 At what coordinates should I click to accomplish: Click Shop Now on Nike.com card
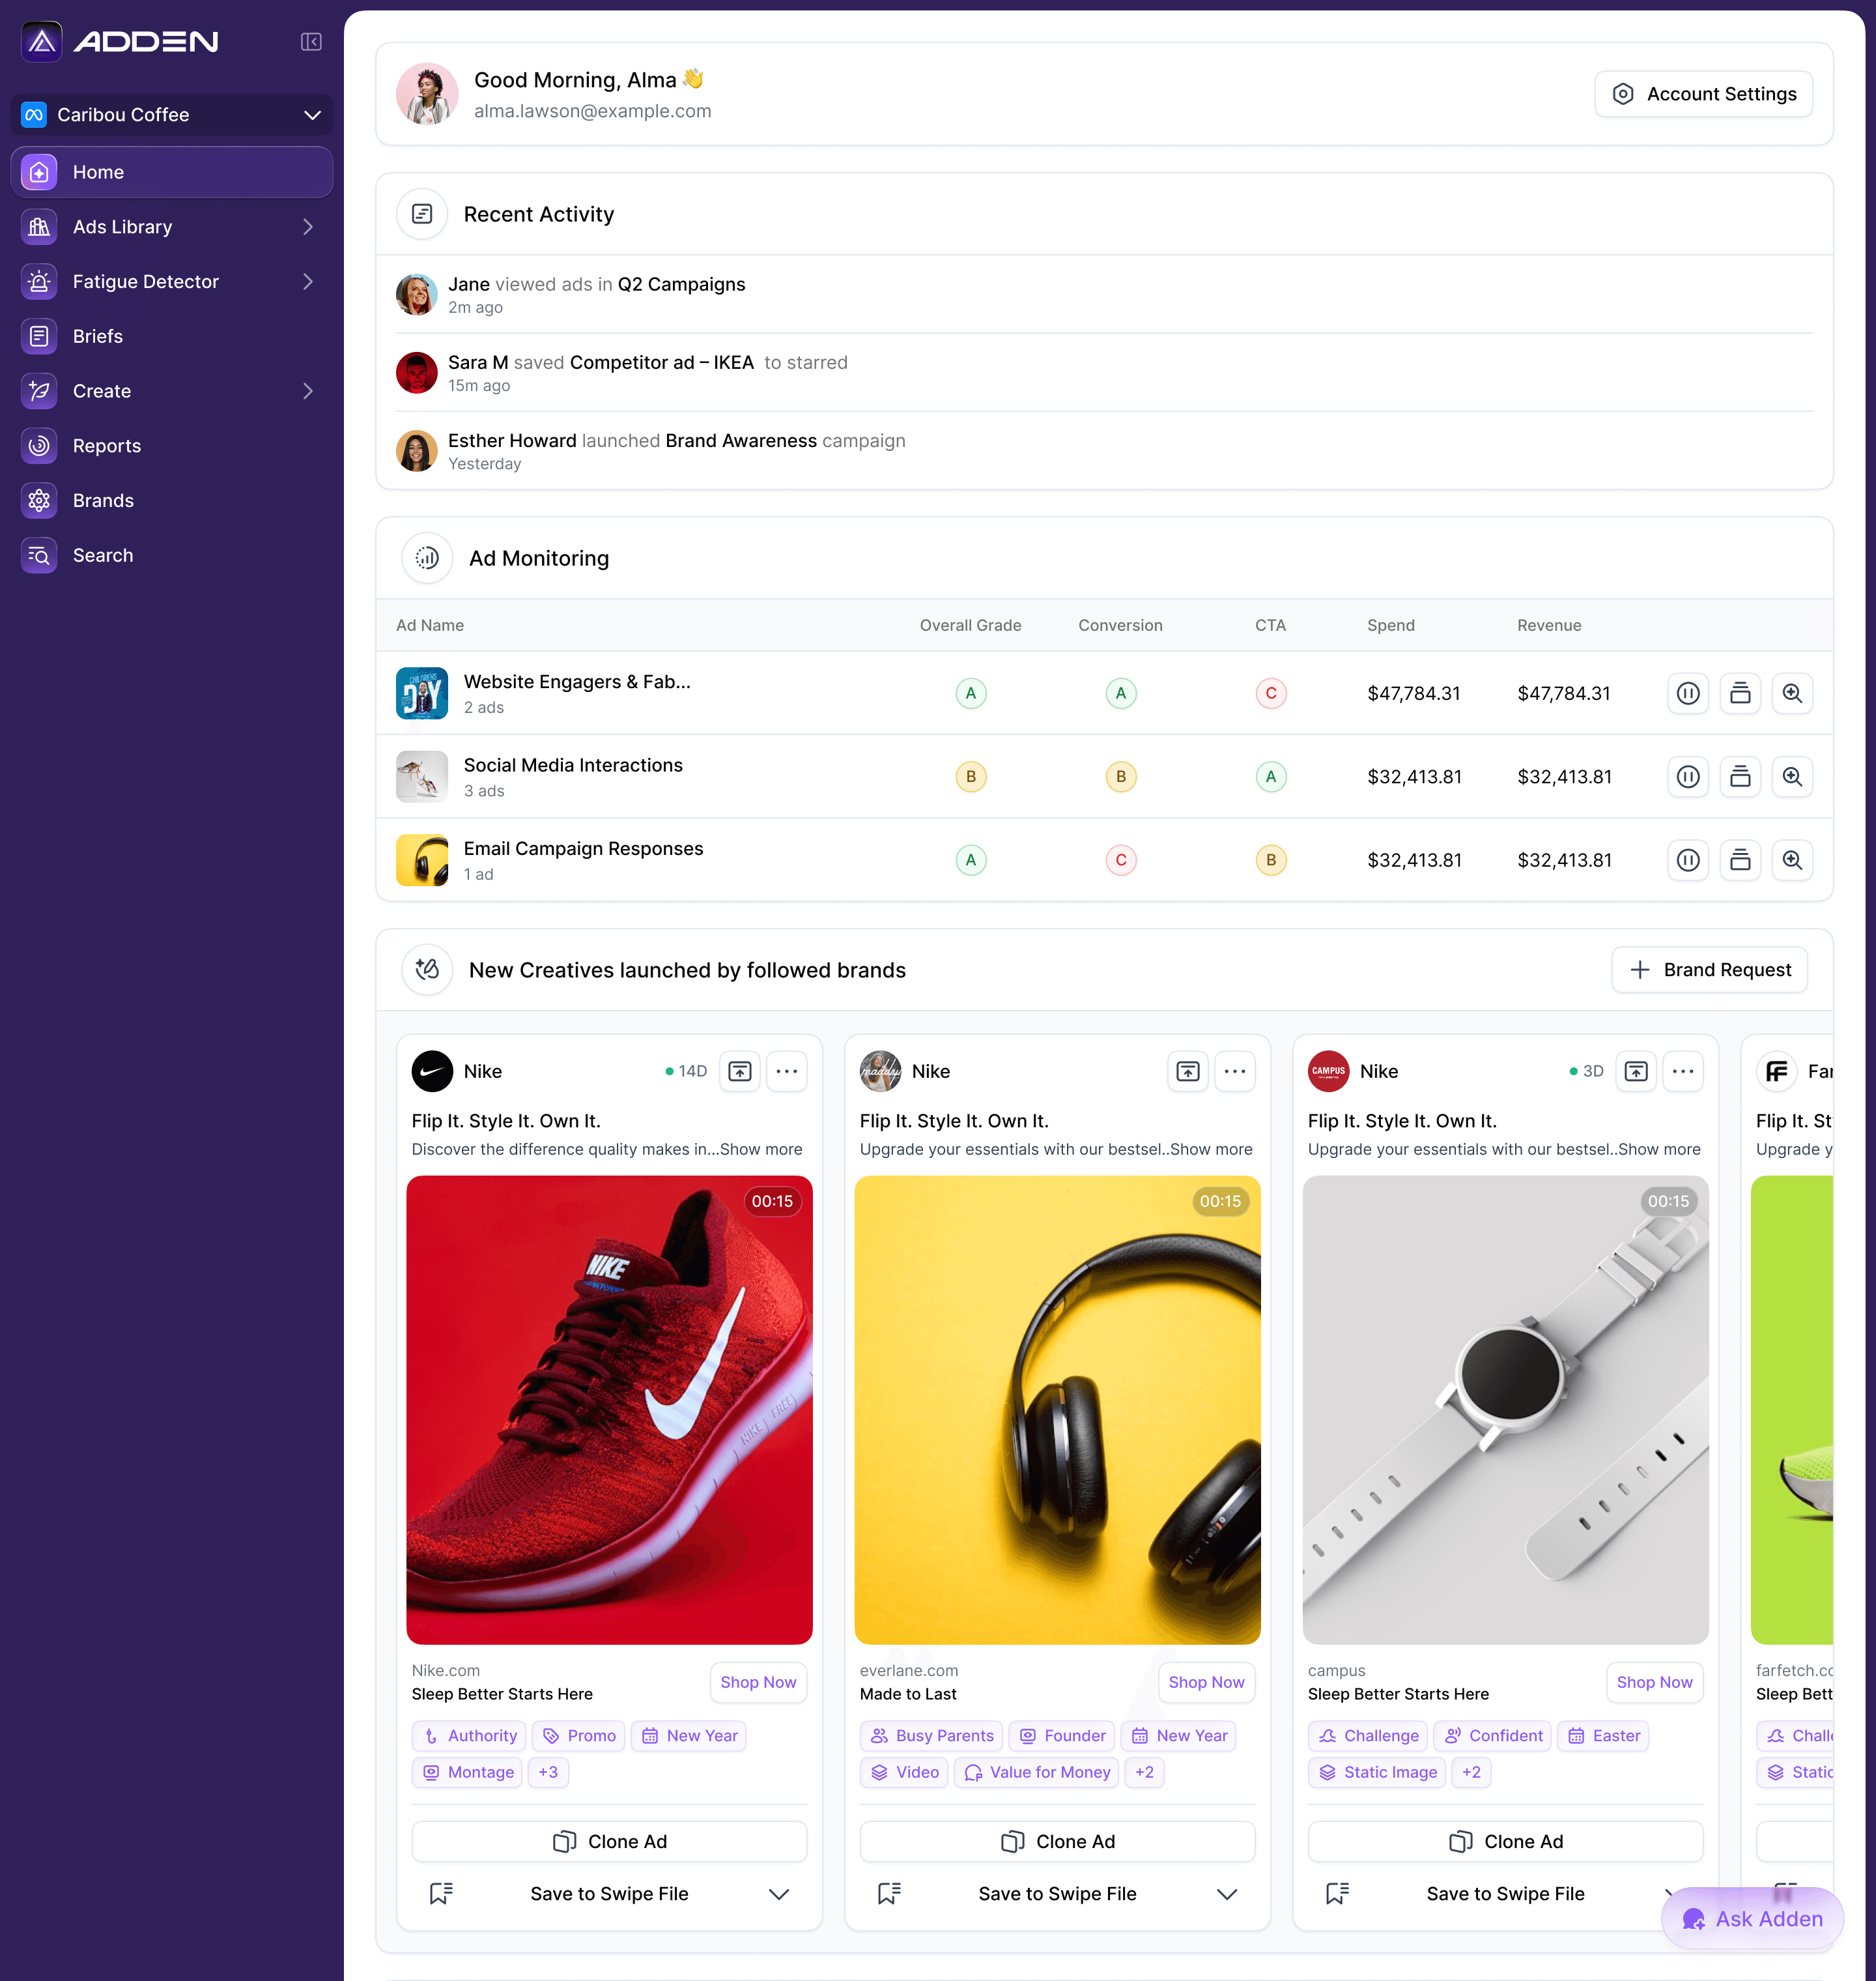[758, 1683]
